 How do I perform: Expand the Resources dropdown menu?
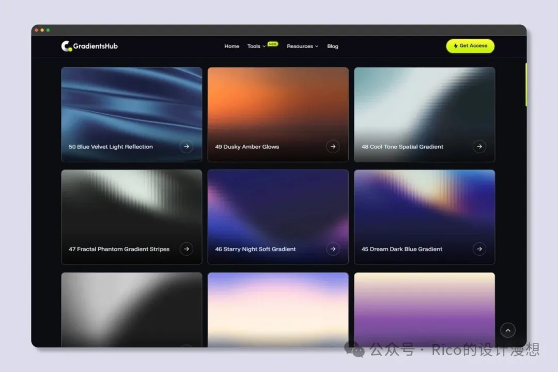click(x=302, y=47)
